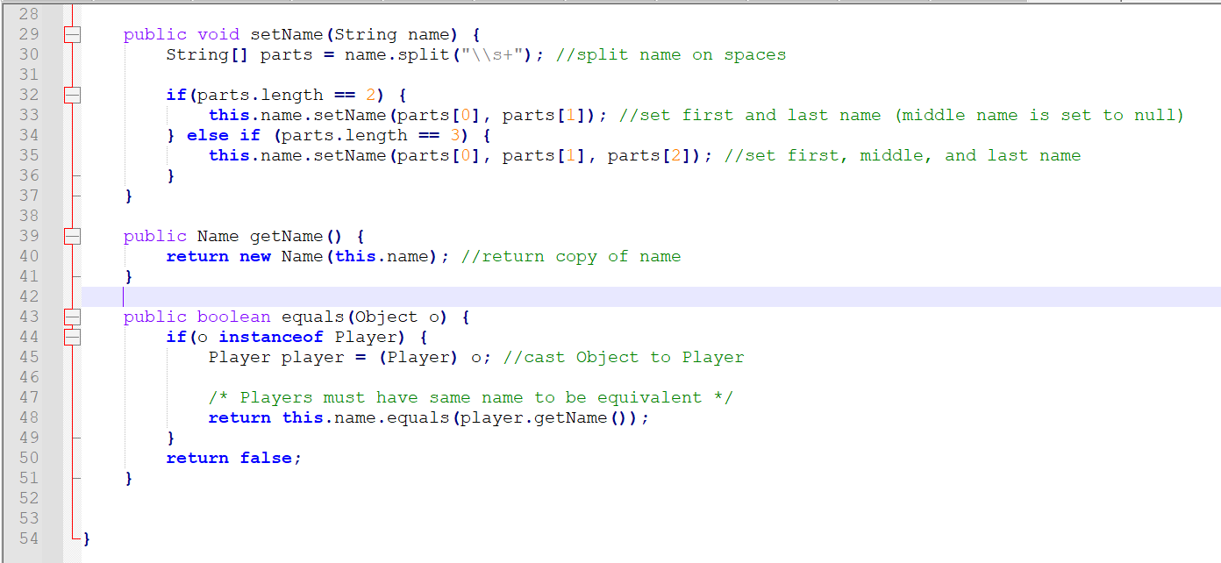Click the Players must have same name comment

coord(469,397)
